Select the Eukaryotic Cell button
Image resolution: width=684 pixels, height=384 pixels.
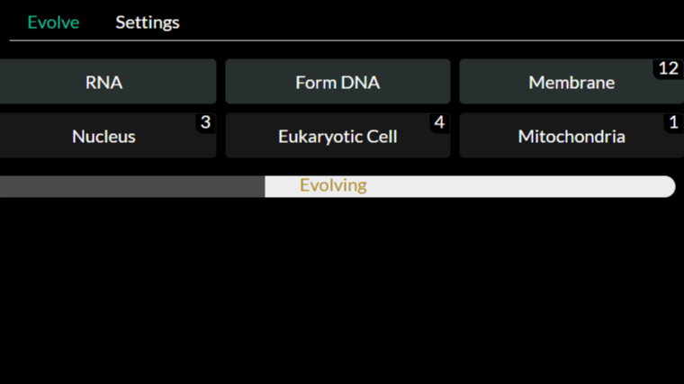[337, 137]
